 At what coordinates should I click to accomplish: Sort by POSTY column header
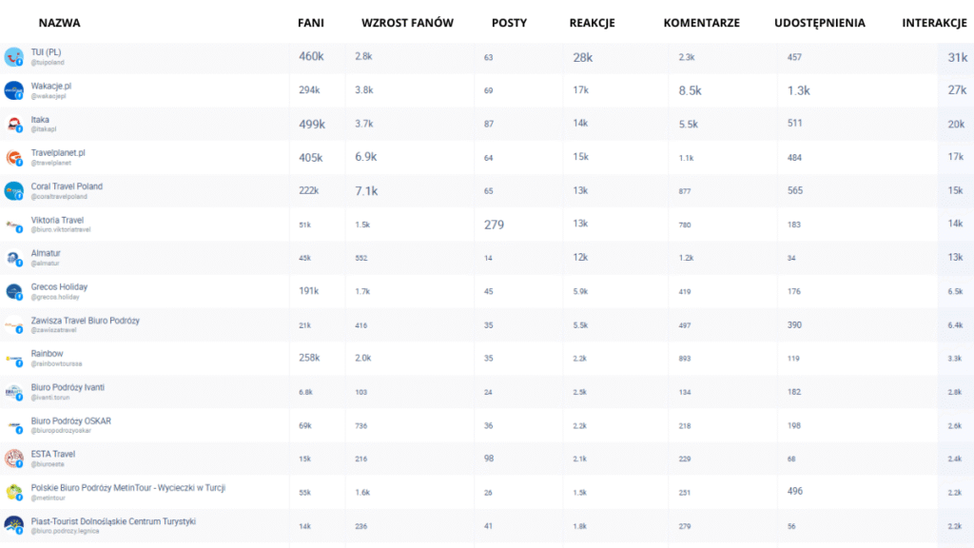pyautogui.click(x=510, y=23)
